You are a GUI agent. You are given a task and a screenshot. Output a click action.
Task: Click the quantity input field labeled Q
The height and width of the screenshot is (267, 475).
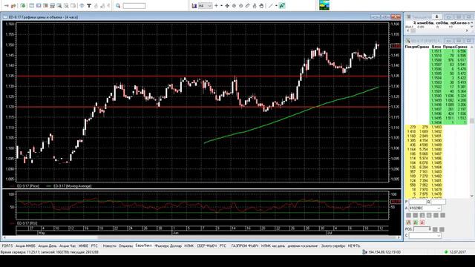[x=438, y=202]
